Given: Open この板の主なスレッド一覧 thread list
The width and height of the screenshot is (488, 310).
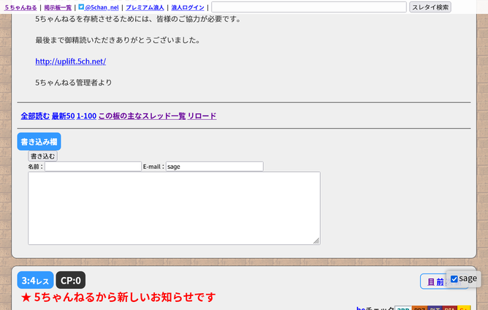Looking at the screenshot, I should pyautogui.click(x=142, y=116).
